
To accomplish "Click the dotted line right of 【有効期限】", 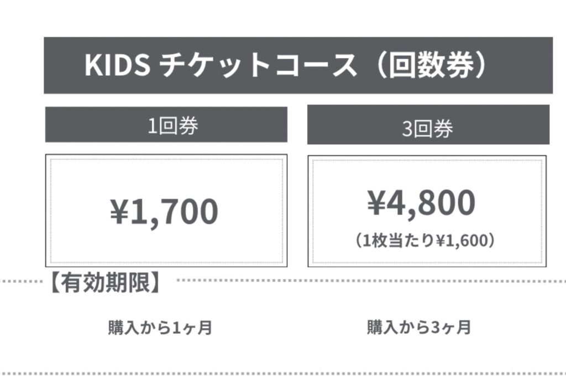I will coord(370,281).
